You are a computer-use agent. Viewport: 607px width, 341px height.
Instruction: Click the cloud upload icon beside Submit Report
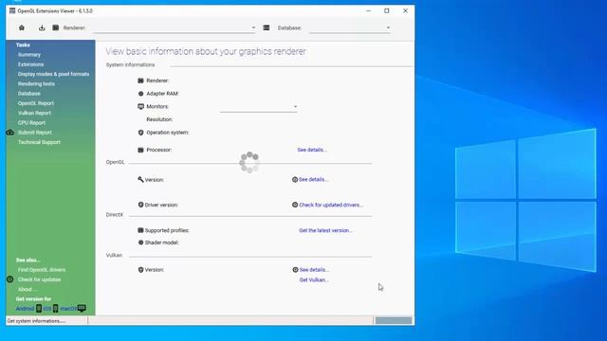click(x=10, y=133)
